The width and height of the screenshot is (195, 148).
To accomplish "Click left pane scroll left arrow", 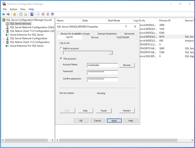I will 3,140.
